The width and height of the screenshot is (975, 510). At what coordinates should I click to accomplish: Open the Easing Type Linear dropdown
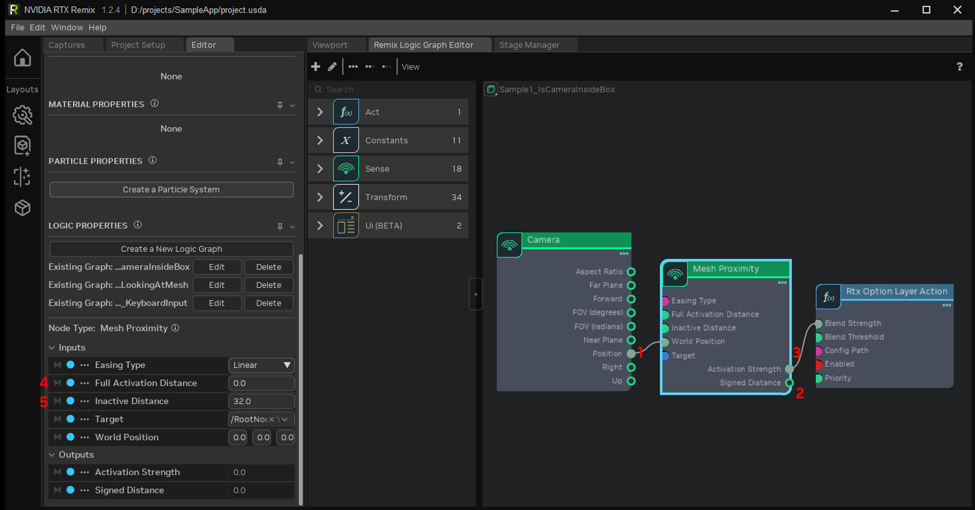[261, 365]
